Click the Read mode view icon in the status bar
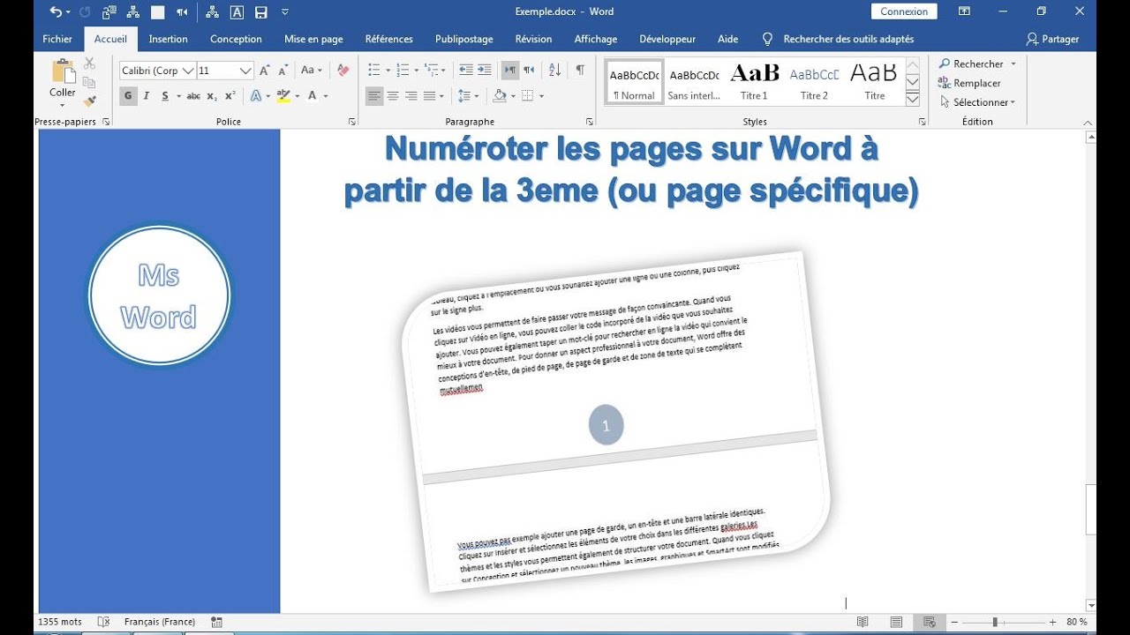 [x=863, y=623]
